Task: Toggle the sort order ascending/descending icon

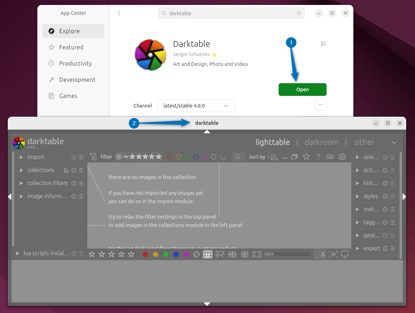Action: point(274,156)
